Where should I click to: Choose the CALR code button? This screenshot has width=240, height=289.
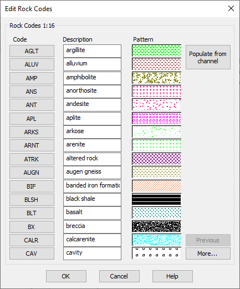tap(32, 240)
